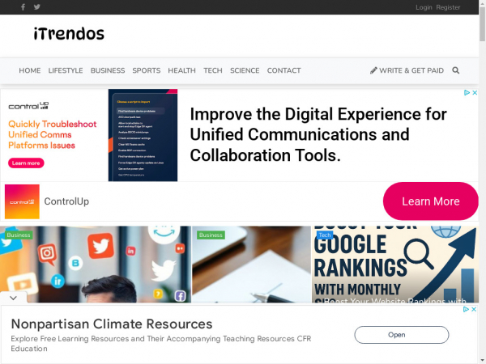This screenshot has height=364, width=486.
Task: Open the Facebook icon in top bar
Action: [23, 6]
